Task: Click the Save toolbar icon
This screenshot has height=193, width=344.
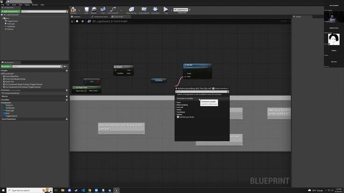Action: click(87, 10)
